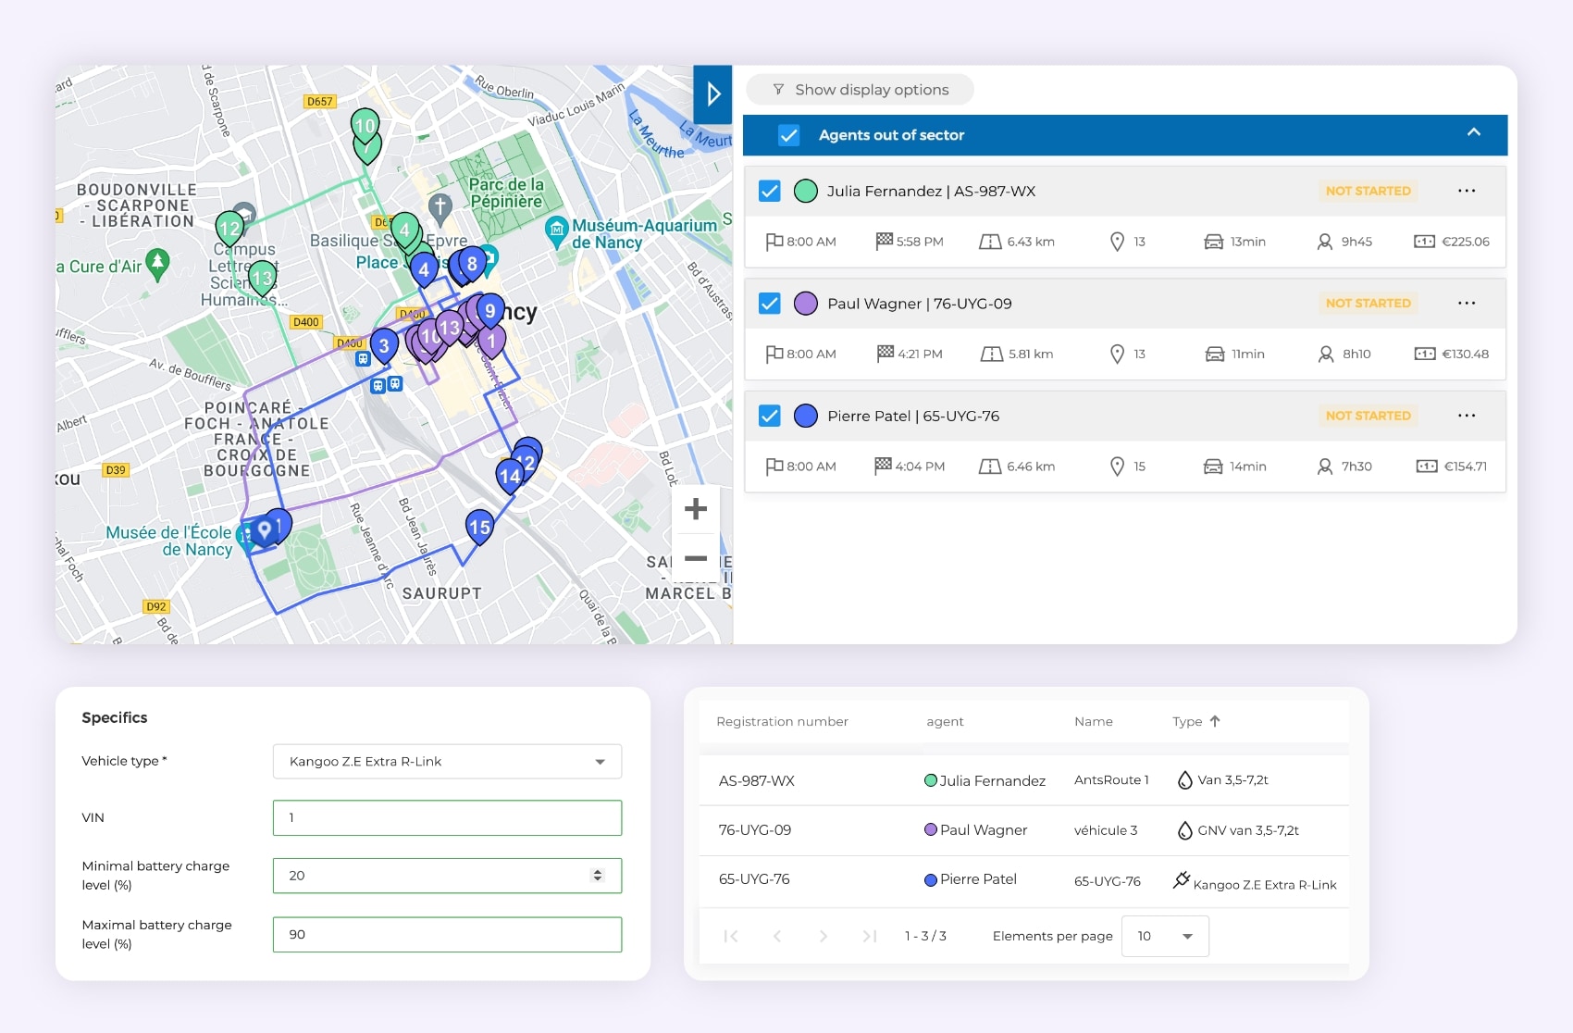Click the person icon next to Pierre Patel's 7h30

click(x=1323, y=466)
